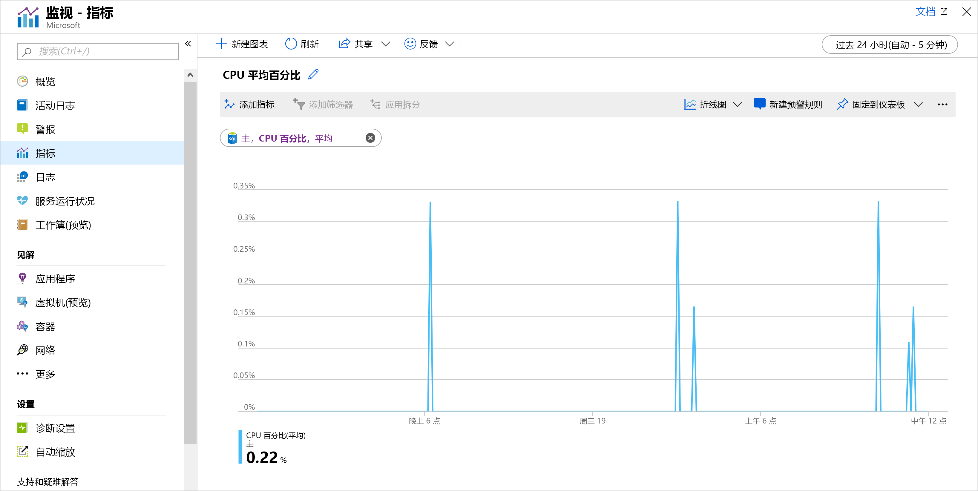Scroll the left sidebar panel upward

coord(191,73)
